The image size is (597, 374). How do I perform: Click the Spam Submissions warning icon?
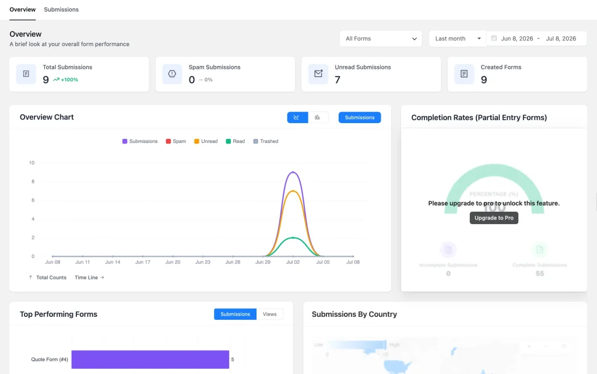pyautogui.click(x=172, y=74)
